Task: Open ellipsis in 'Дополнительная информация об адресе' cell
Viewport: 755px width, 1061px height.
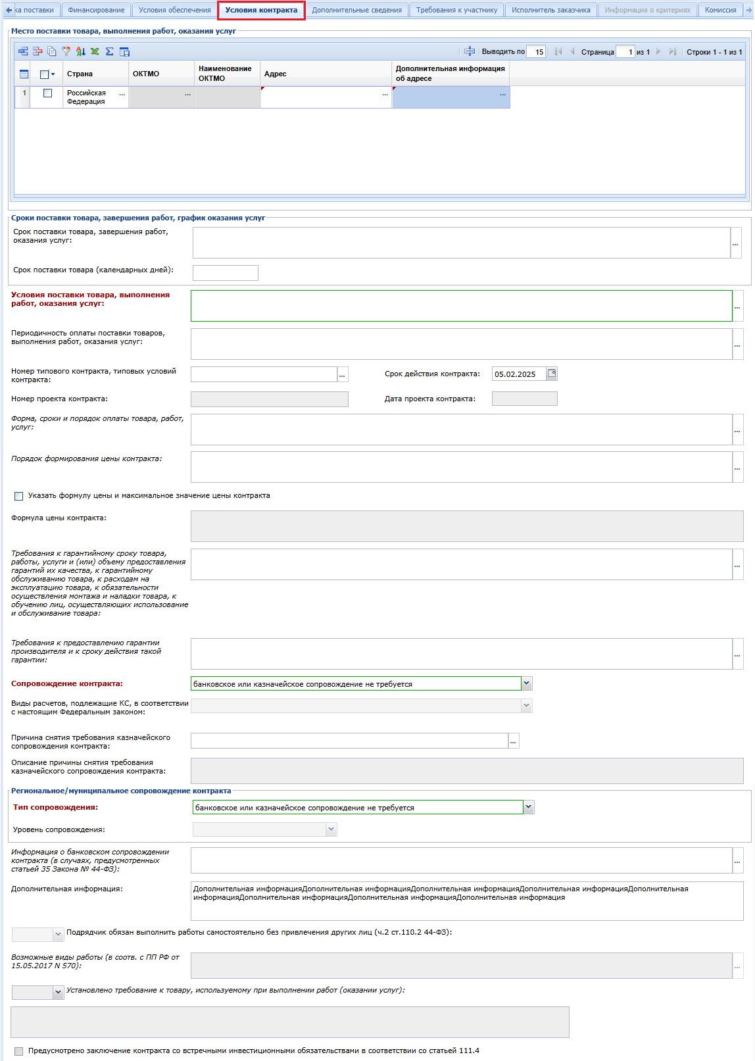Action: pos(503,94)
